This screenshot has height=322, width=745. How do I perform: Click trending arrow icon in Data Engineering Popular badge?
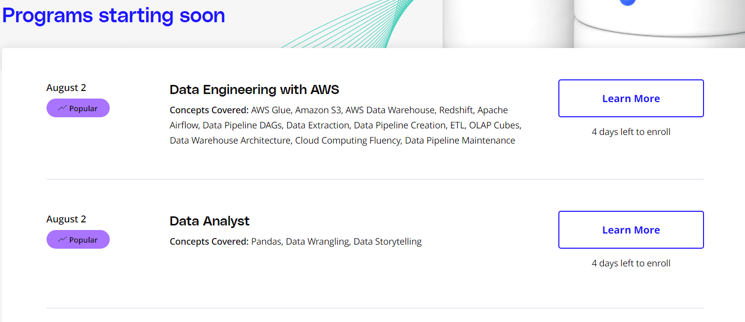[x=62, y=108]
